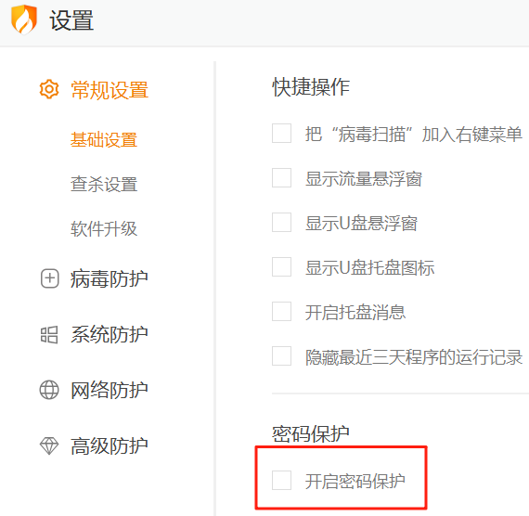
Task: Expand the 网络防护 category
Action: pos(110,390)
